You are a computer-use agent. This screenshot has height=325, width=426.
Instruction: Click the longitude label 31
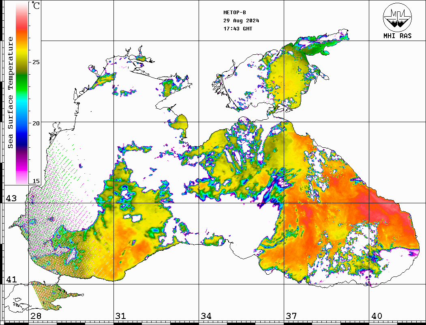(x=121, y=316)
